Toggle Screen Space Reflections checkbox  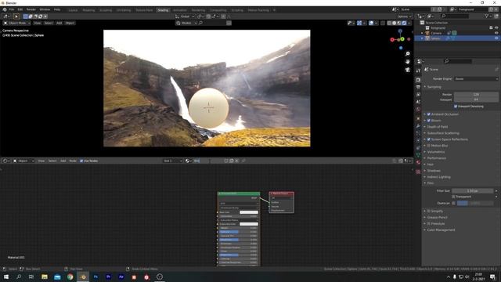click(429, 139)
